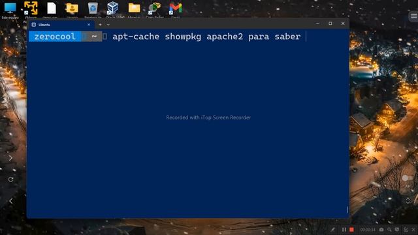The image size is (418, 235).
Task: Click the word apache2 in the command
Action: [x=225, y=37]
